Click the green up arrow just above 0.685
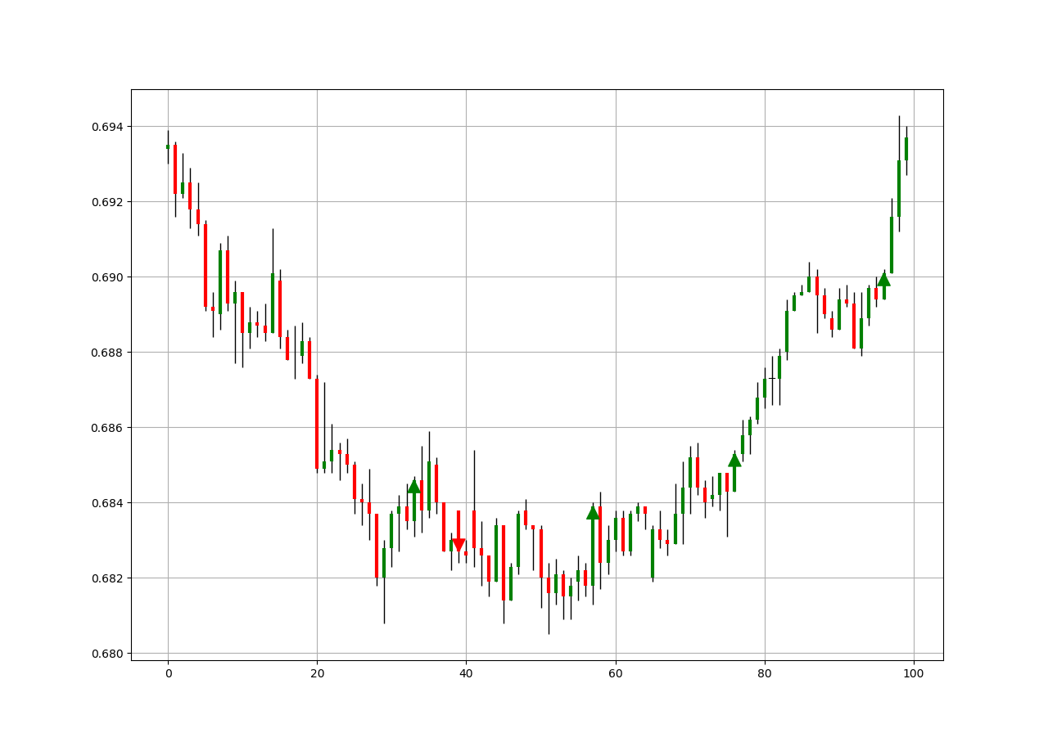1048x742 pixels. point(734,461)
